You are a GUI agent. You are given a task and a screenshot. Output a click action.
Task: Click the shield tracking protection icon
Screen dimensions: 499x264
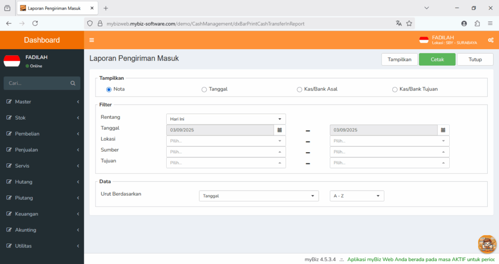pyautogui.click(x=90, y=23)
